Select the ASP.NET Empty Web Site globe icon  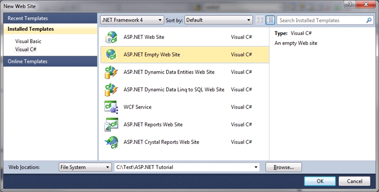111,55
